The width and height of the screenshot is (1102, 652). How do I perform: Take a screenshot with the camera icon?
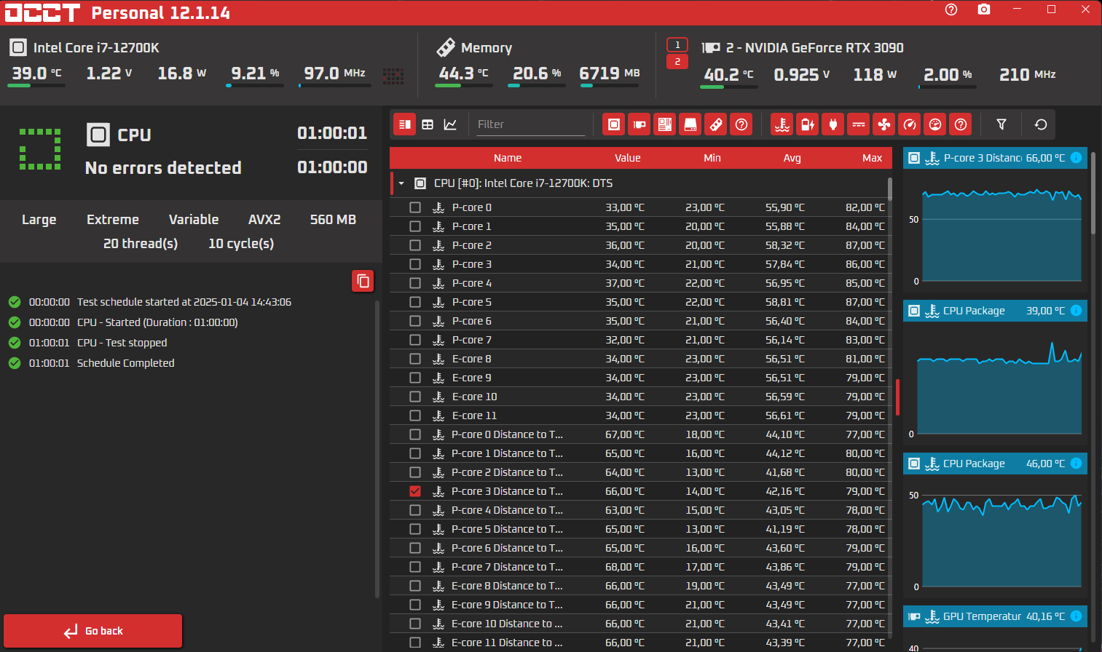click(x=984, y=9)
